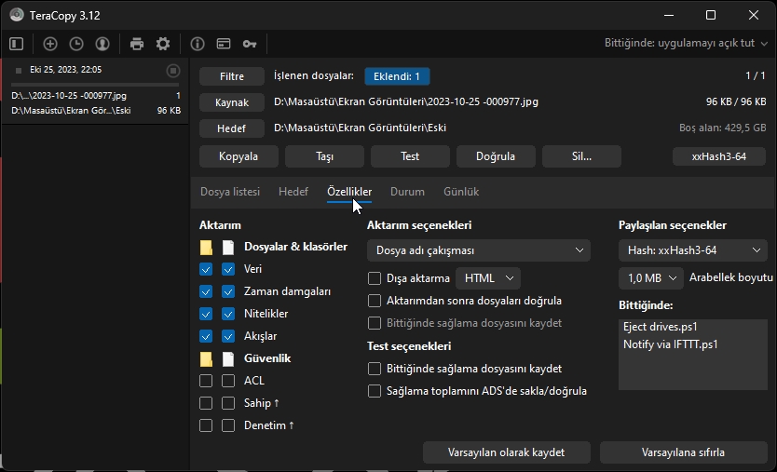Screen dimensions: 777x472
Task: Click the job progress bar in sidebar
Action: (95, 85)
